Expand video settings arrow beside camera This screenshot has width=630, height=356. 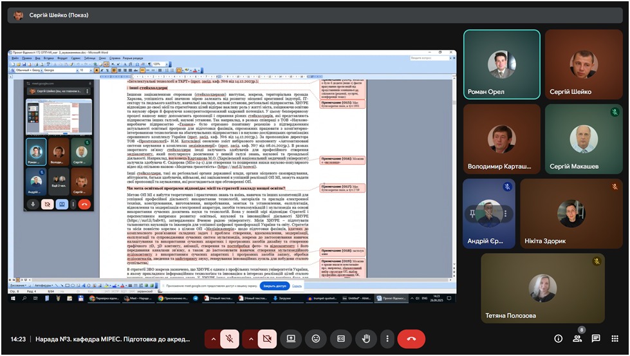pyautogui.click(x=250, y=338)
